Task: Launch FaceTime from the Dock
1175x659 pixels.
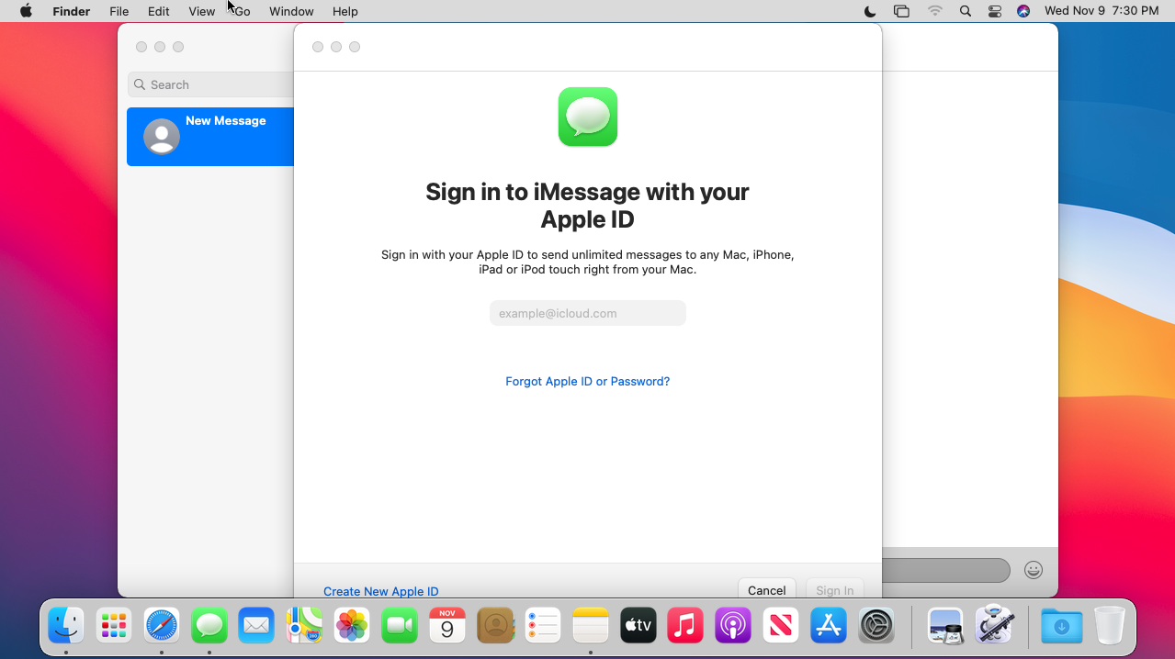Action: (400, 626)
